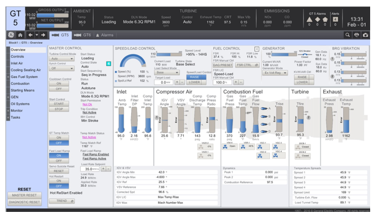376x216 pixels.
Task: Click the START button under Start Control
Action: 59,104
